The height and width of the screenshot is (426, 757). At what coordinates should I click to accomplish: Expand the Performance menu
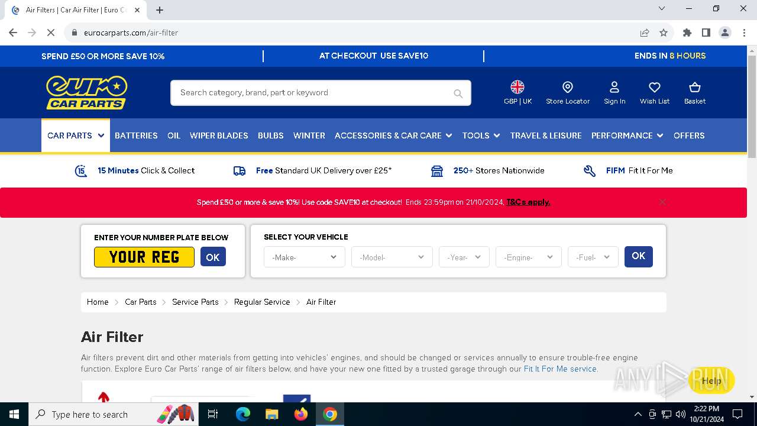(627, 135)
